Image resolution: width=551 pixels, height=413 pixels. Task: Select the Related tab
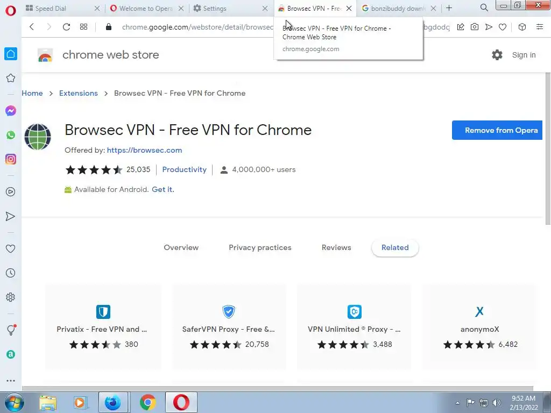click(395, 247)
